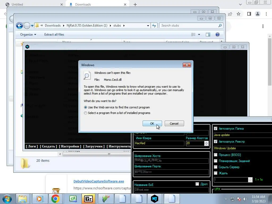Click the Шифрование Хоста field
This screenshot has height=204, width=272.
point(171,161)
